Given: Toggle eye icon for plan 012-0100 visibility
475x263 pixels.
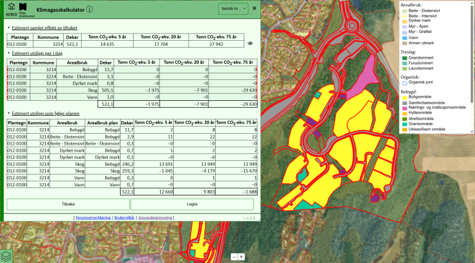Looking at the screenshot, I should (x=250, y=44).
